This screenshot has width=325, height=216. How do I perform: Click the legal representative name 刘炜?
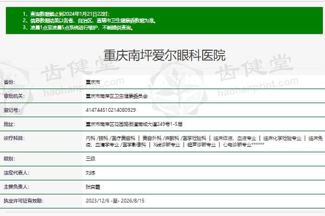coord(90,173)
